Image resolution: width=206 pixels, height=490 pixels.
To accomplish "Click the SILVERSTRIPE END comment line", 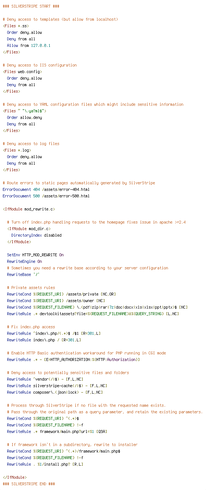I will [29, 484].
